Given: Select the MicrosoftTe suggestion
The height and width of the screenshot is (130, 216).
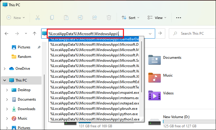Looking at the screenshot, I should pyautogui.click(x=94, y=87).
